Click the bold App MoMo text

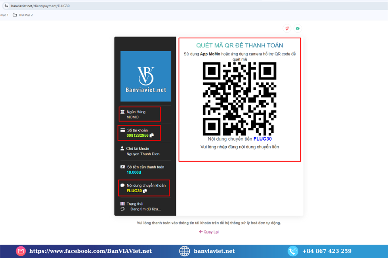210,54
